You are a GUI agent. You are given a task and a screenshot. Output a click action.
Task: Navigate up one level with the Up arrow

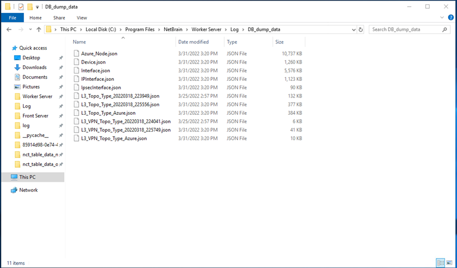click(39, 30)
